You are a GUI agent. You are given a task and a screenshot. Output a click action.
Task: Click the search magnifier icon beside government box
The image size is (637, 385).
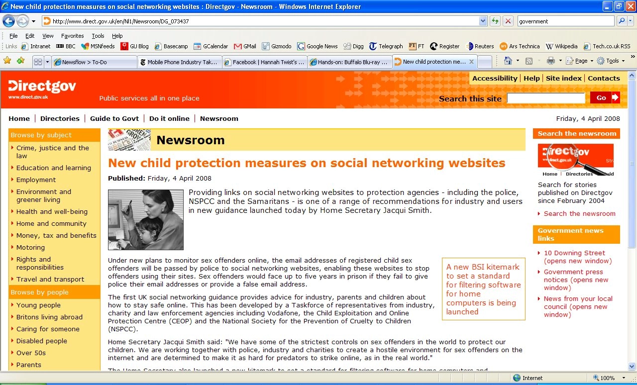click(622, 21)
